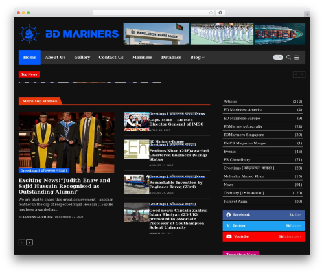324x274 pixels.
Task: Open the container ship banner image
Action: point(280,34)
